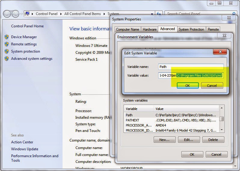Click New... under System variables
The image size is (240, 171).
coord(165,140)
